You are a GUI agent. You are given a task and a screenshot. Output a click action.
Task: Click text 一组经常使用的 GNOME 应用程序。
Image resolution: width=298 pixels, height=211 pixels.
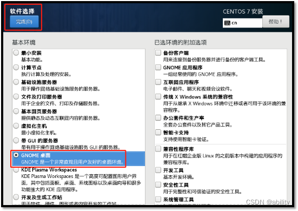point(201,74)
